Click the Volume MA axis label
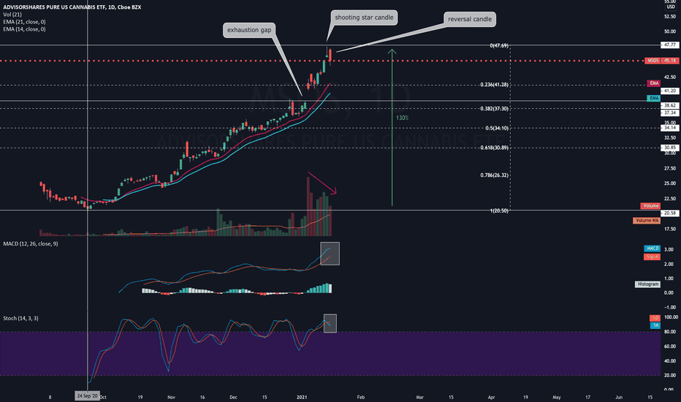Screen dimensions: 681x402 [647, 221]
